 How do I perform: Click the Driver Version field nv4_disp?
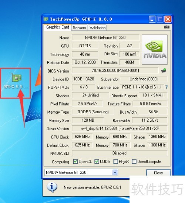[x=120, y=128]
